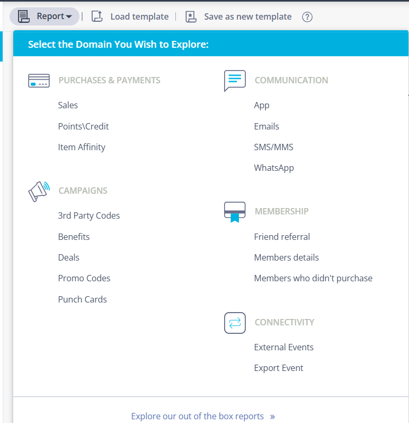Click the Save as new template icon
The image size is (409, 423).
coord(191,17)
